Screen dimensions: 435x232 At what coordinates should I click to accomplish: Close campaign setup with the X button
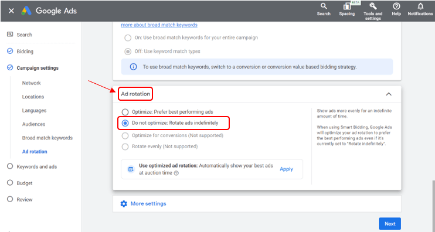click(11, 11)
